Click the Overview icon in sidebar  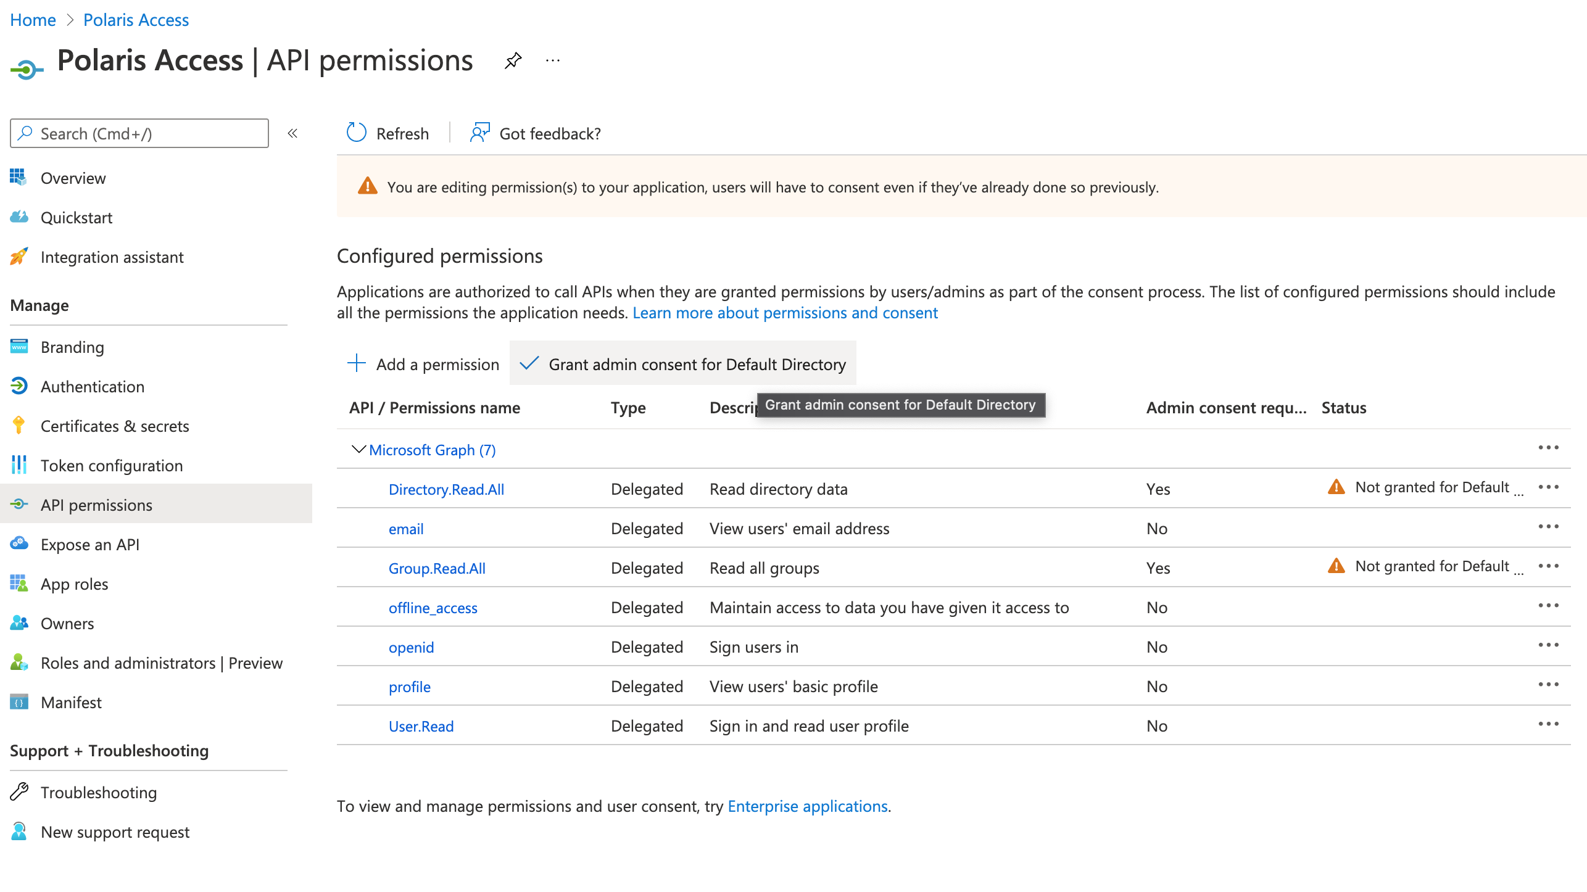click(x=19, y=178)
